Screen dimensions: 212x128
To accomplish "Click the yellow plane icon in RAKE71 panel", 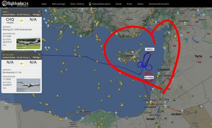I will tap(22, 21).
